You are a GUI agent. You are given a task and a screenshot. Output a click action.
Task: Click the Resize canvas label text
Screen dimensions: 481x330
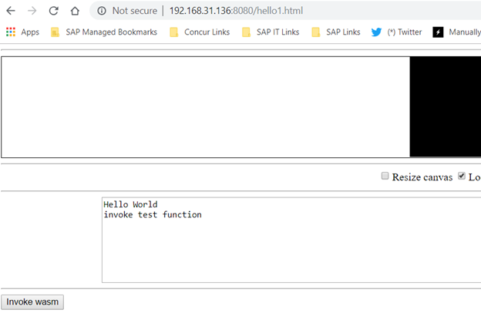pyautogui.click(x=422, y=177)
